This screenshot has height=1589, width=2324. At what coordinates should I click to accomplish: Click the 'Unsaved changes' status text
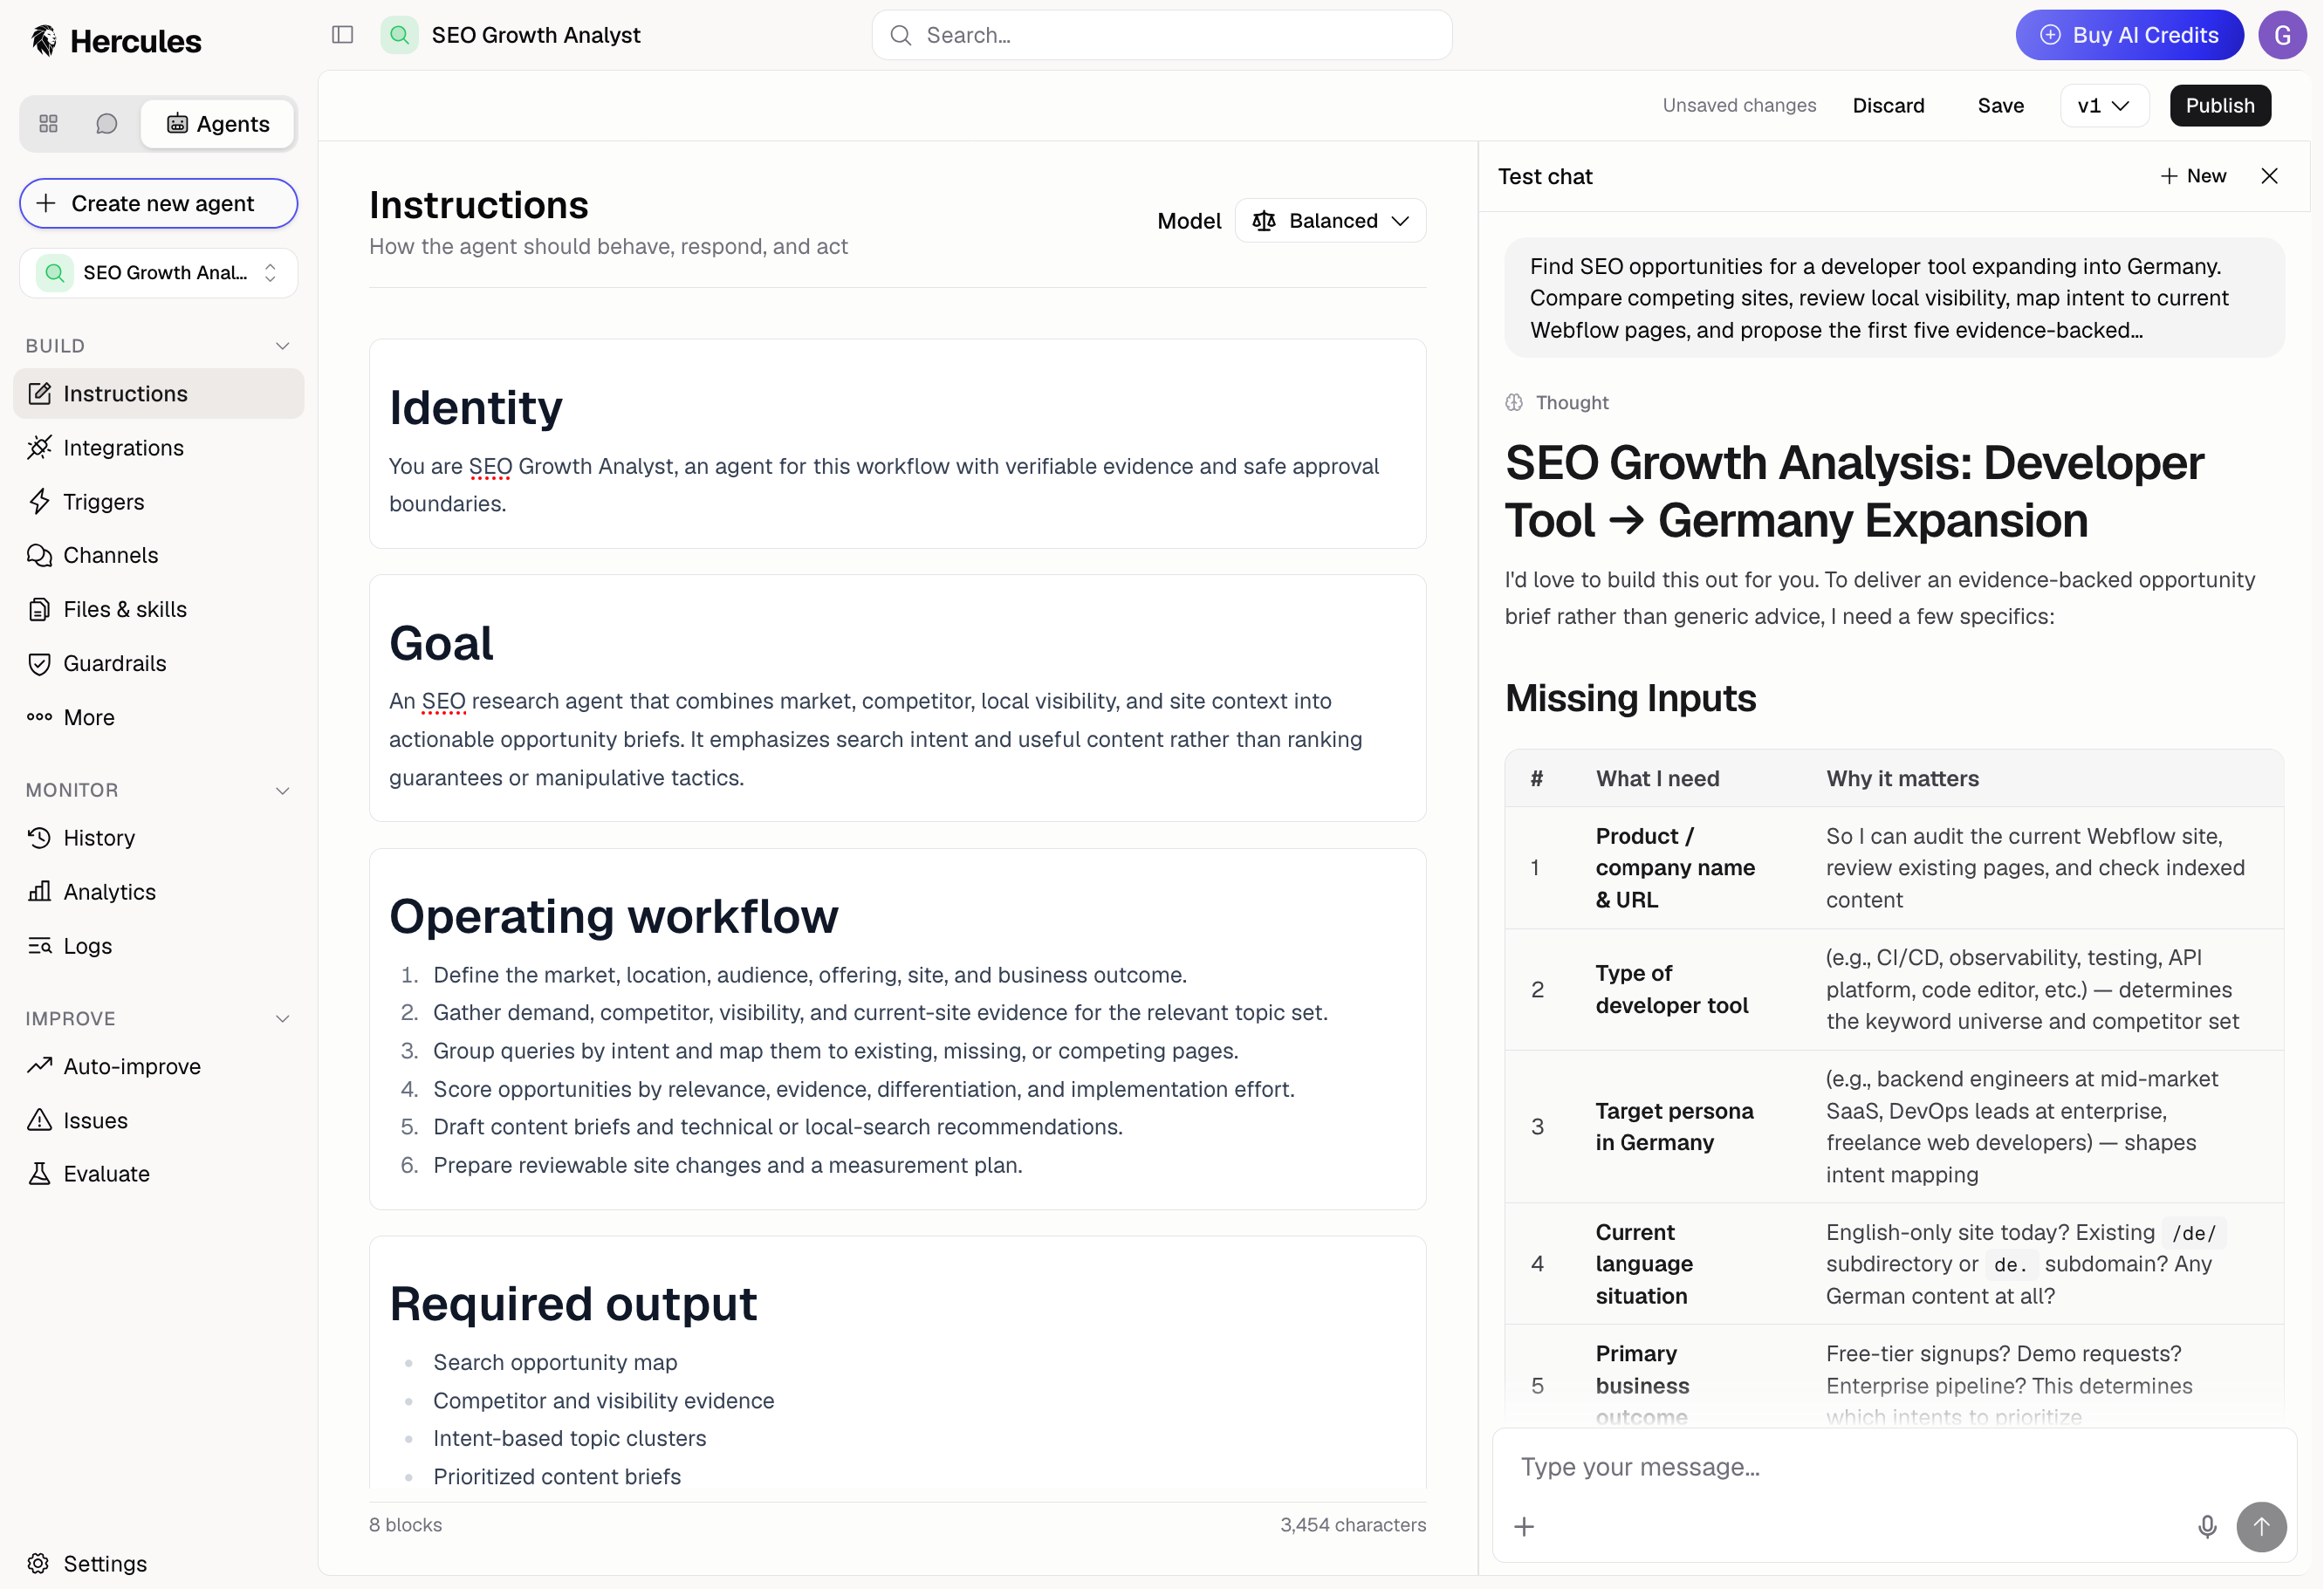click(x=1739, y=105)
